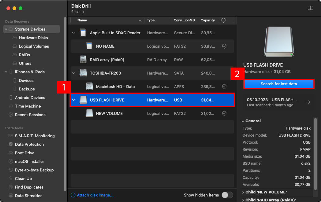Click the Search for lost data button
Screen dimensions: 321x202
(279, 84)
